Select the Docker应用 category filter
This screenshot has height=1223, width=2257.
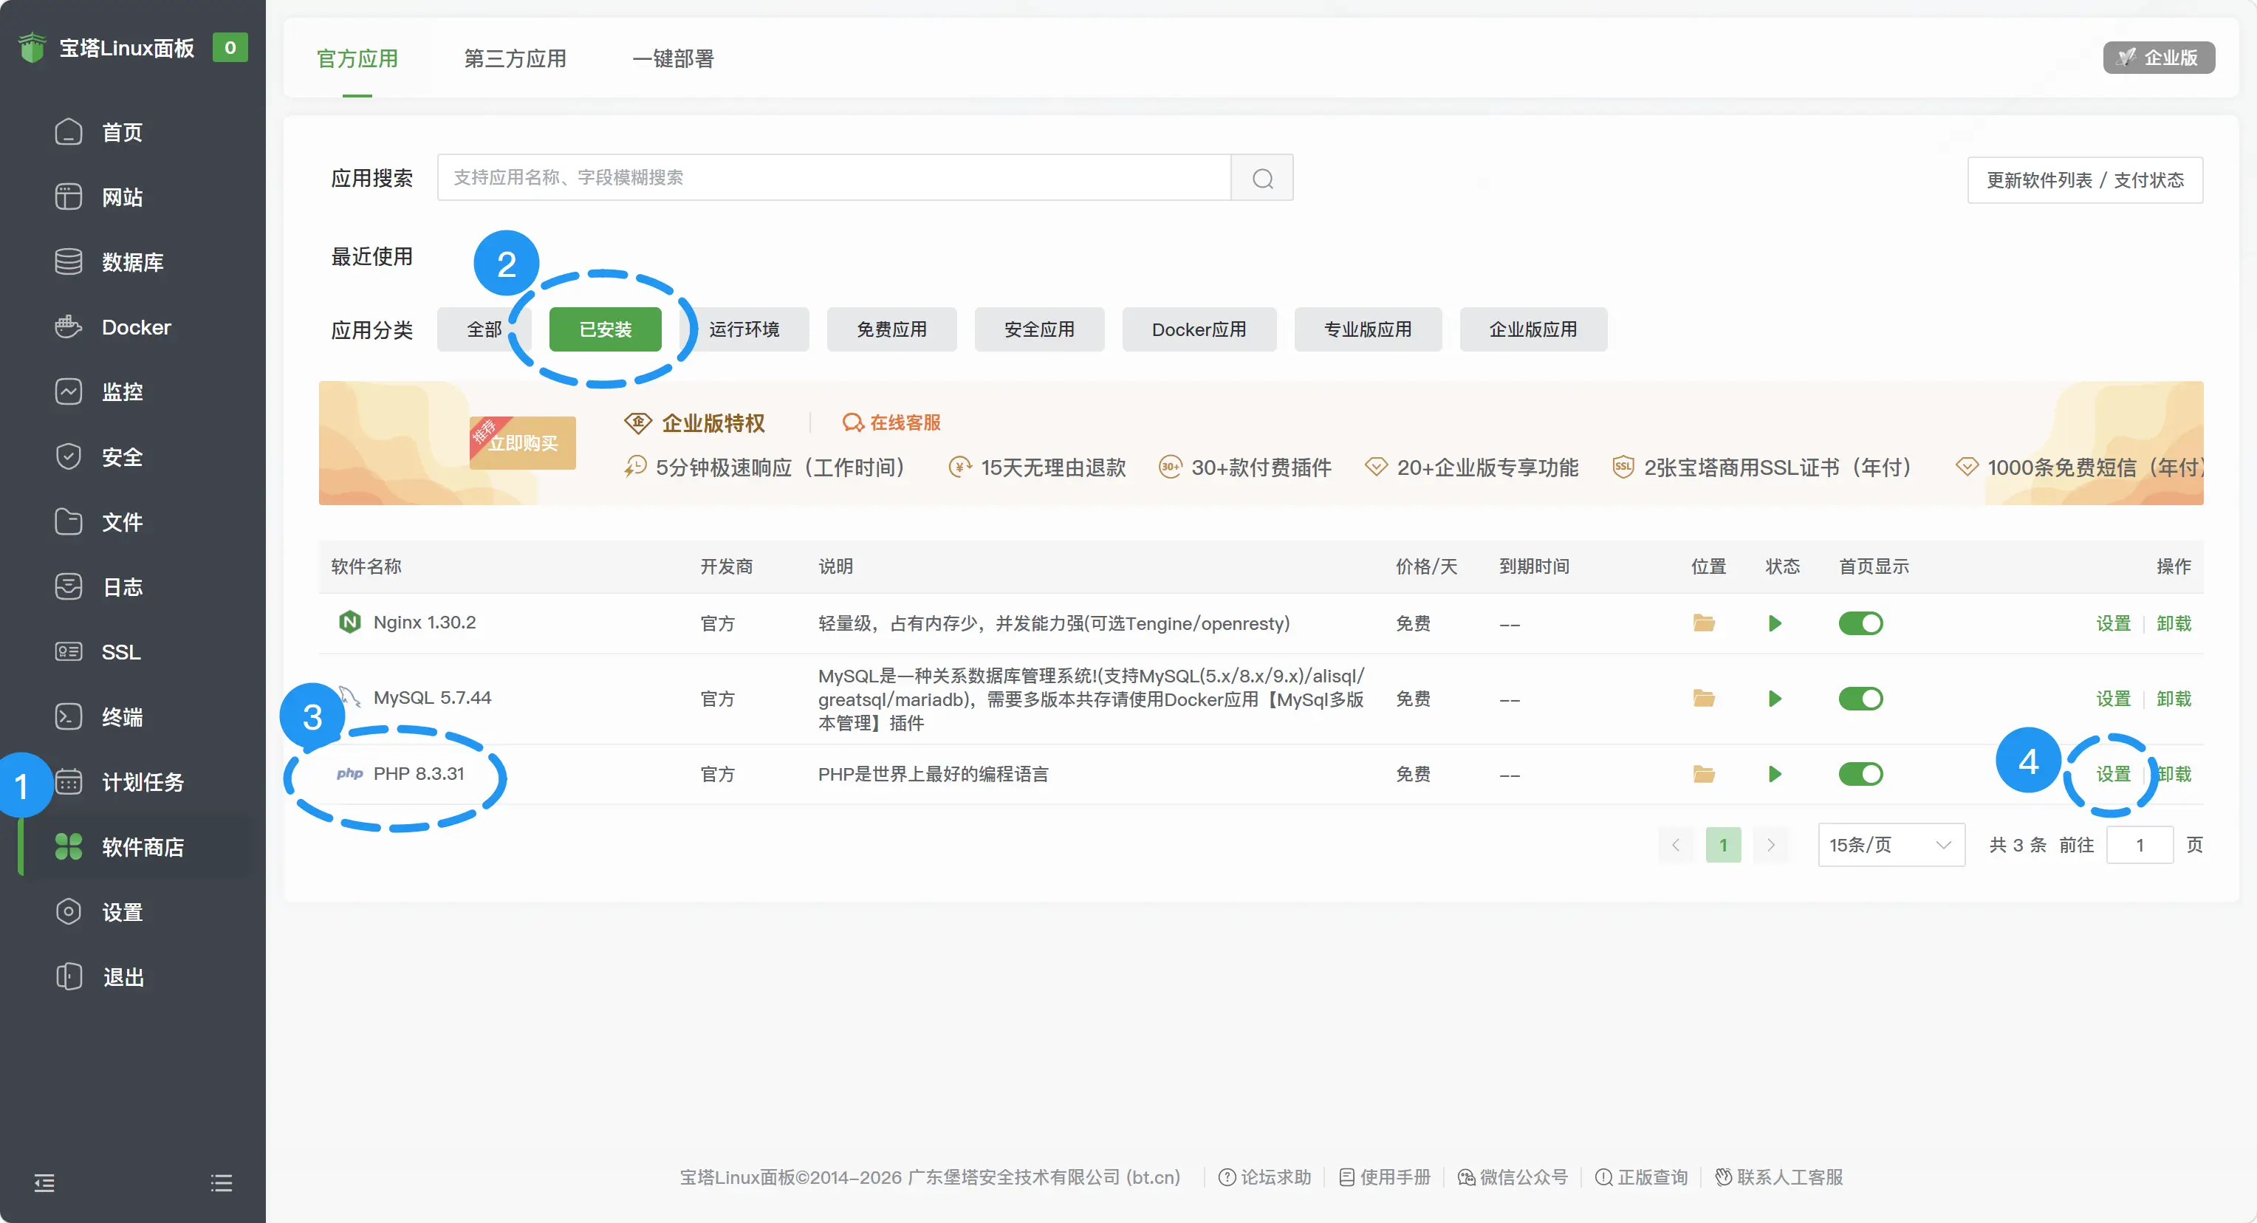(1199, 329)
